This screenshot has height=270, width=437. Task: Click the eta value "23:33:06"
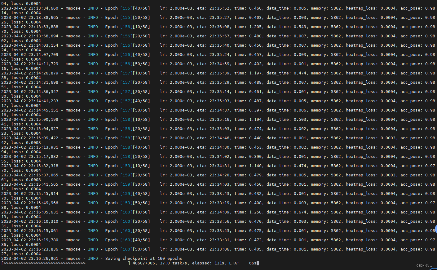click(x=219, y=249)
